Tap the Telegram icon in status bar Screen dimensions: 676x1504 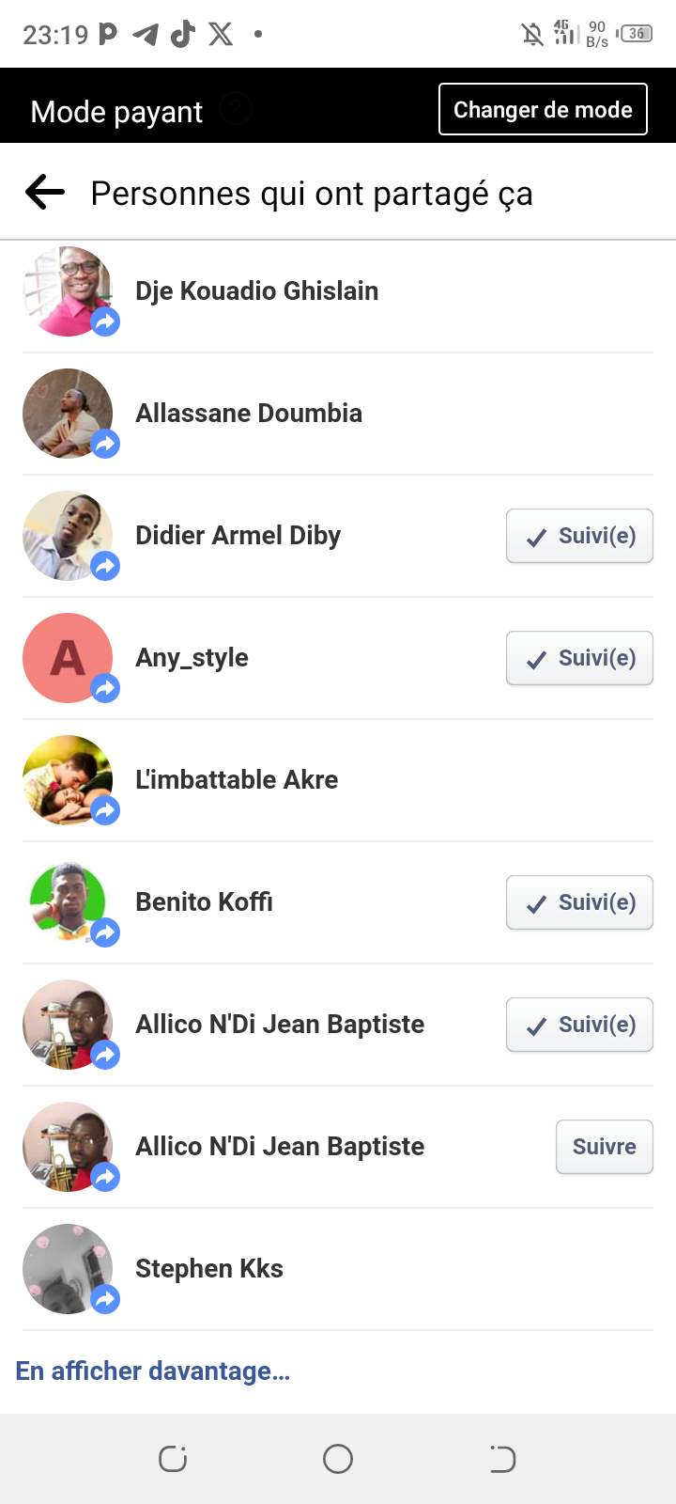[x=146, y=35]
